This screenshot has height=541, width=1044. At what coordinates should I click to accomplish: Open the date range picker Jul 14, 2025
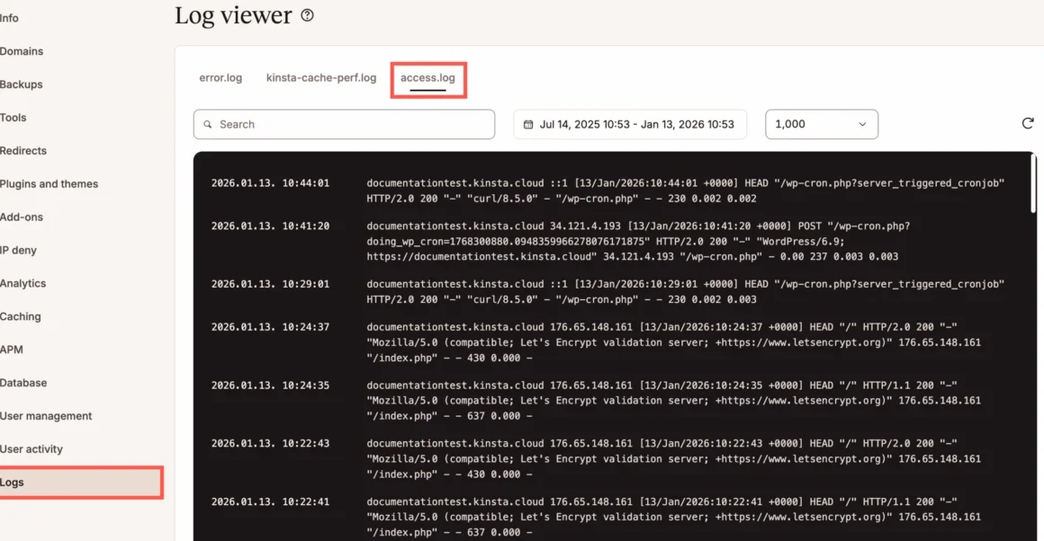[630, 124]
